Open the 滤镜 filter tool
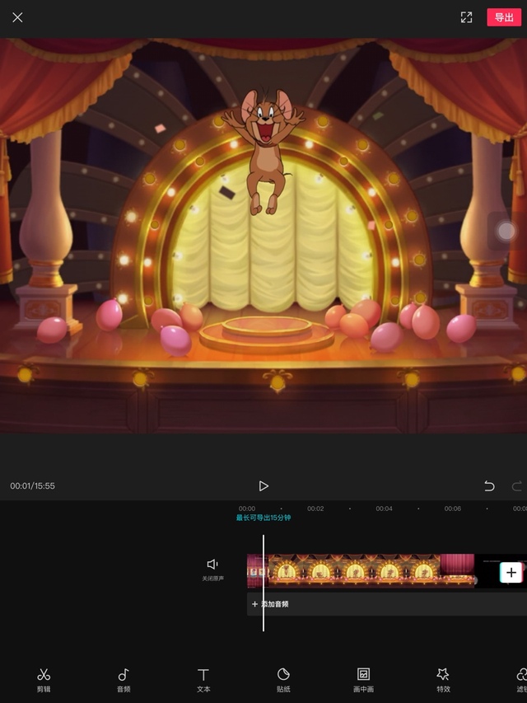The width and height of the screenshot is (527, 703). pos(520,679)
